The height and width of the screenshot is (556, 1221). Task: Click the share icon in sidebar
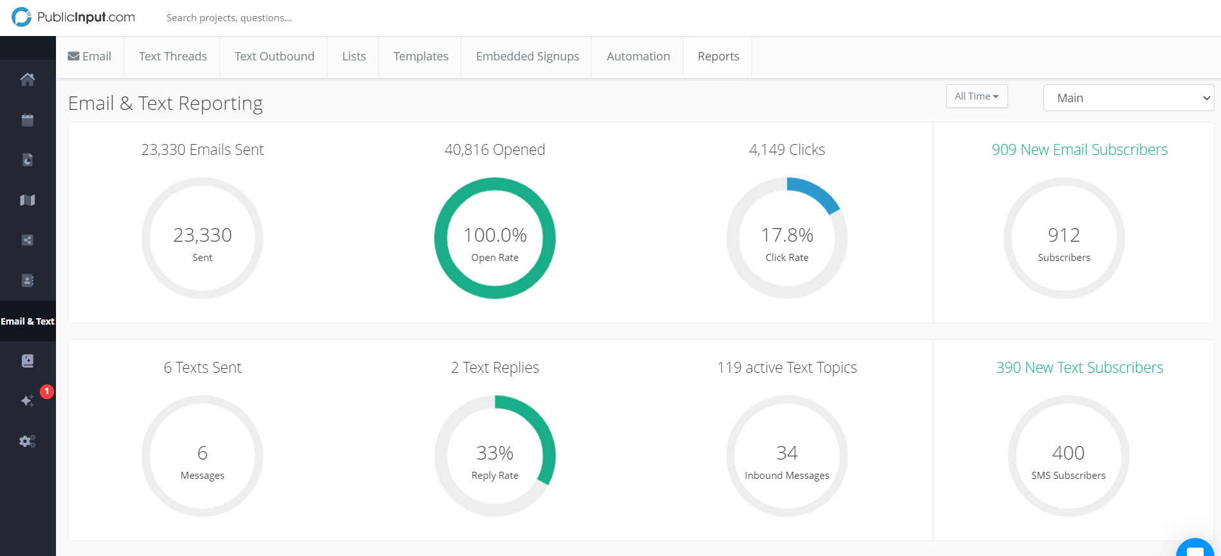27,240
